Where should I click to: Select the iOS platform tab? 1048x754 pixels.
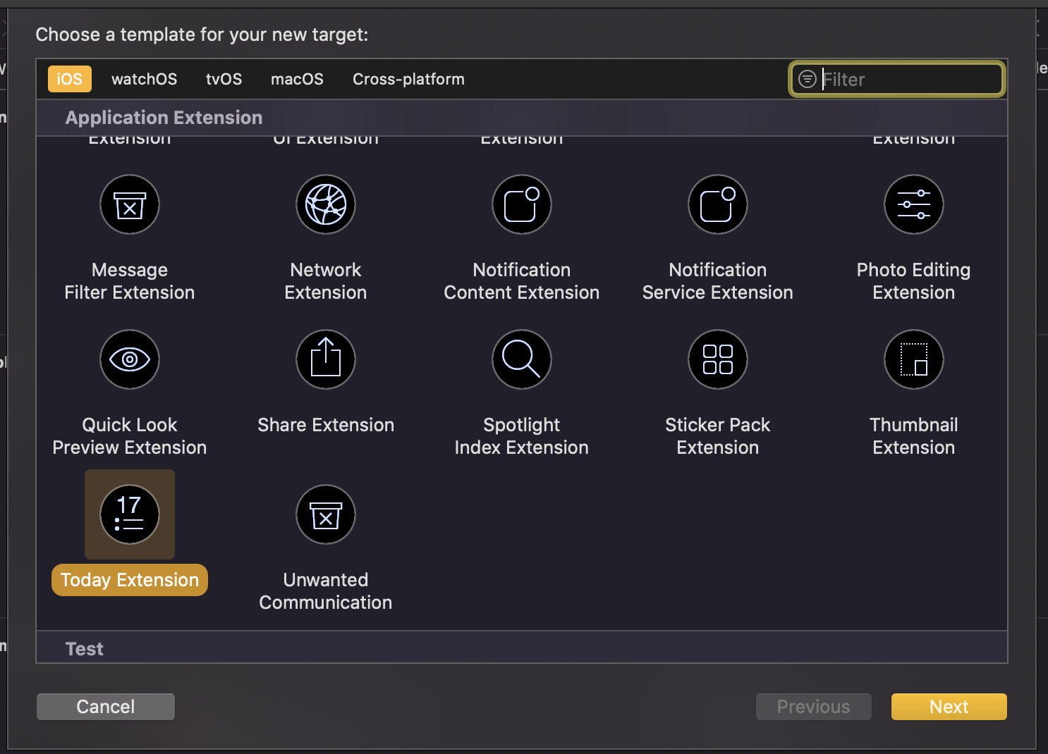pos(69,79)
